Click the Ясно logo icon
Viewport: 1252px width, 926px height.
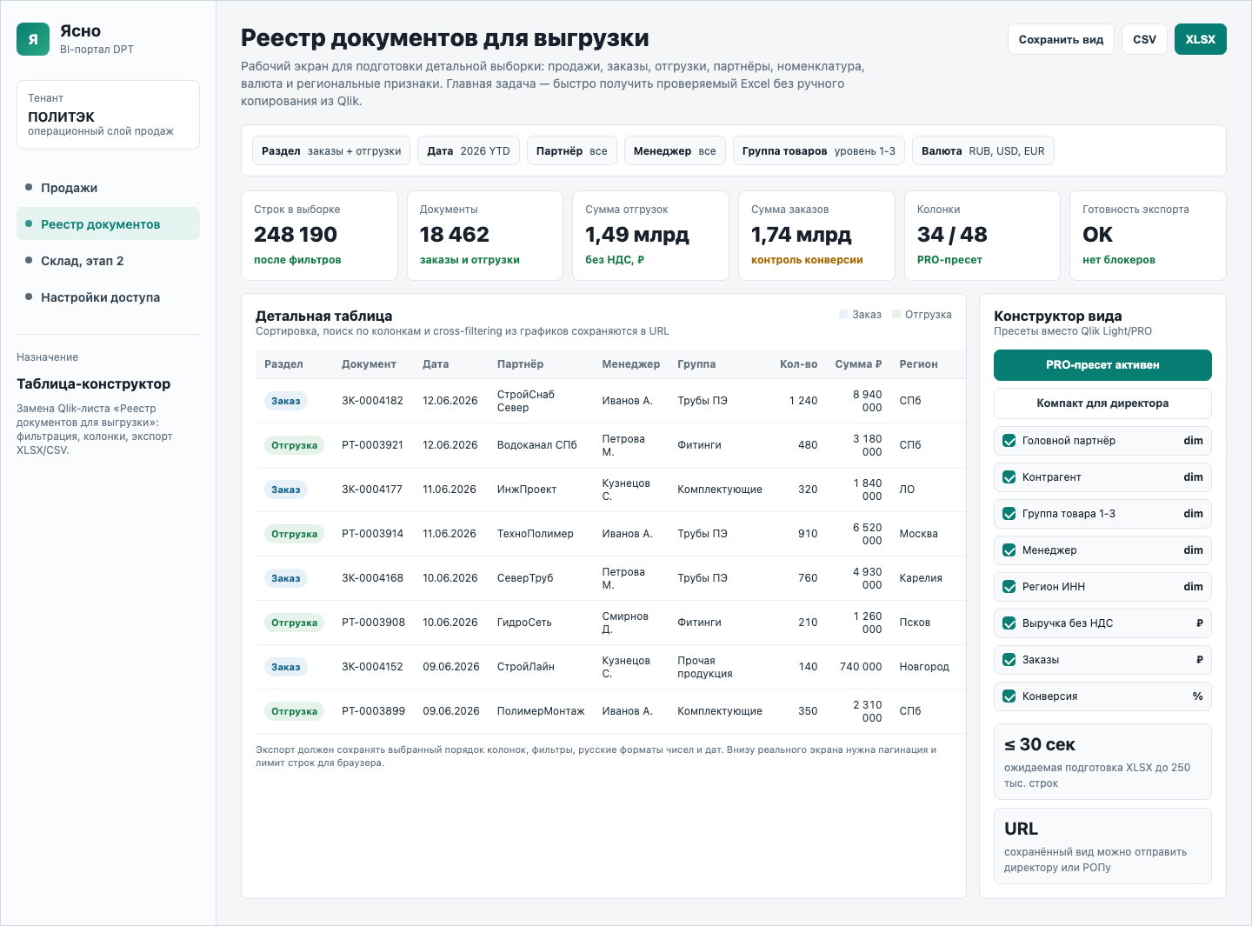click(x=33, y=39)
